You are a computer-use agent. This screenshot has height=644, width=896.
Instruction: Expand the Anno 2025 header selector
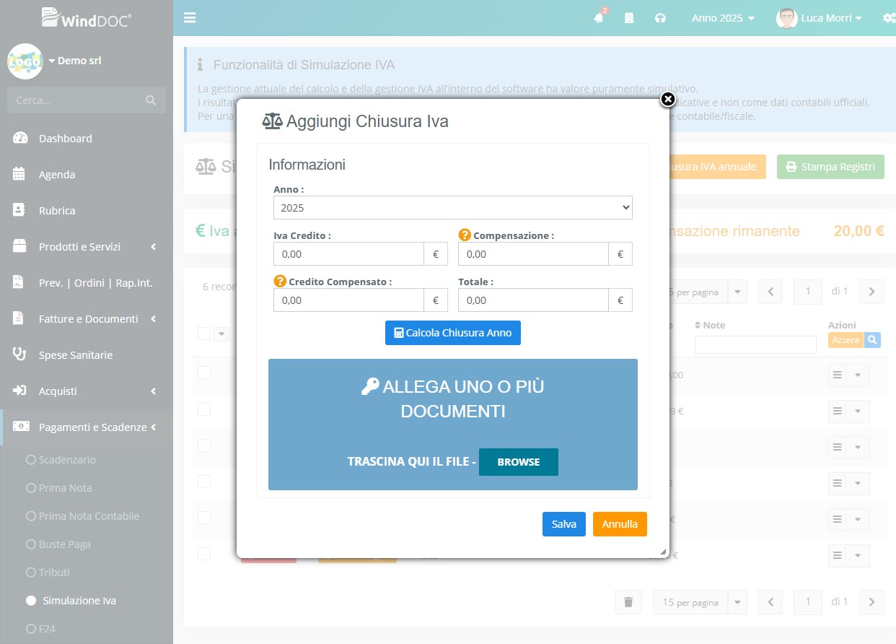[723, 18]
